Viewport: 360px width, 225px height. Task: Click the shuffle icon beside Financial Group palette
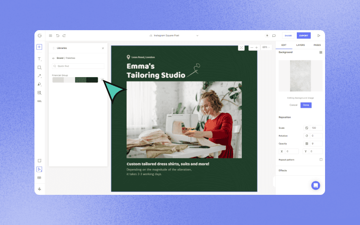coord(102,79)
